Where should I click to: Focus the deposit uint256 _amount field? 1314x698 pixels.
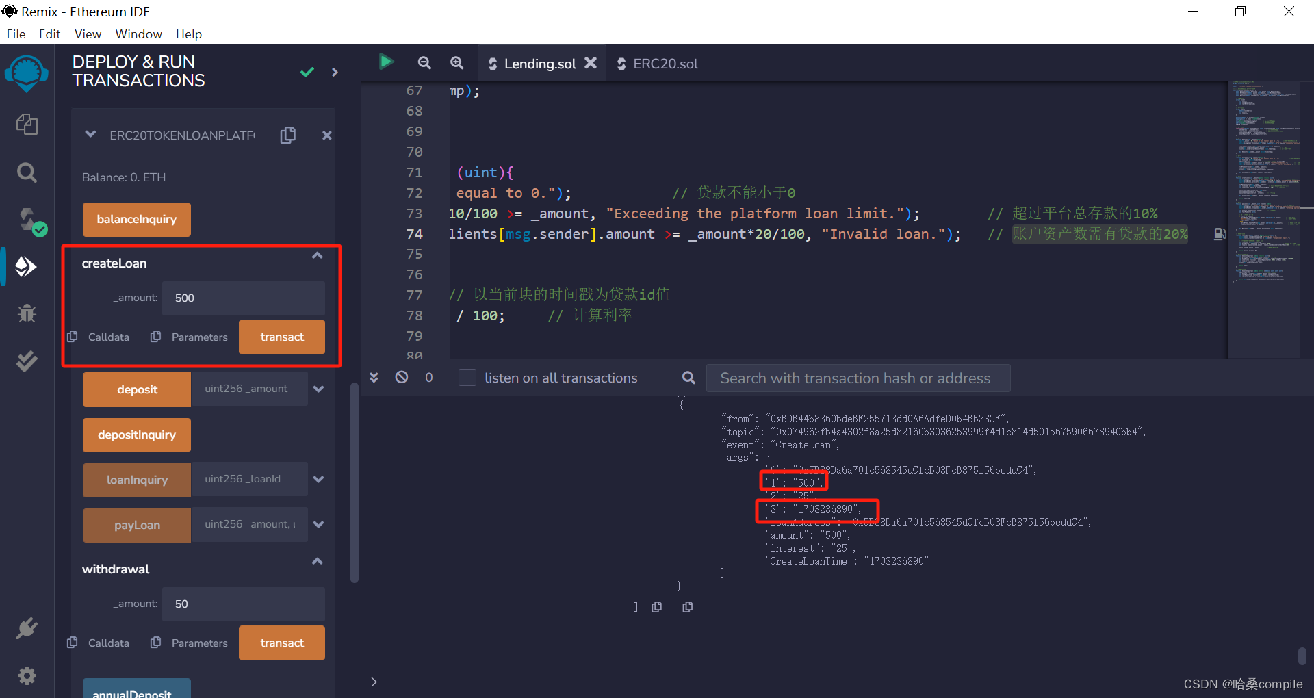pyautogui.click(x=249, y=389)
